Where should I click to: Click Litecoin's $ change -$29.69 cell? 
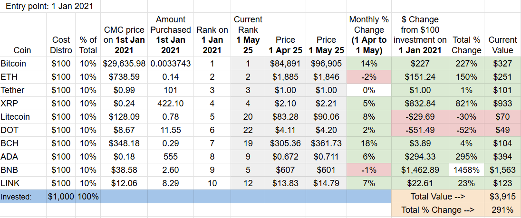click(420, 116)
